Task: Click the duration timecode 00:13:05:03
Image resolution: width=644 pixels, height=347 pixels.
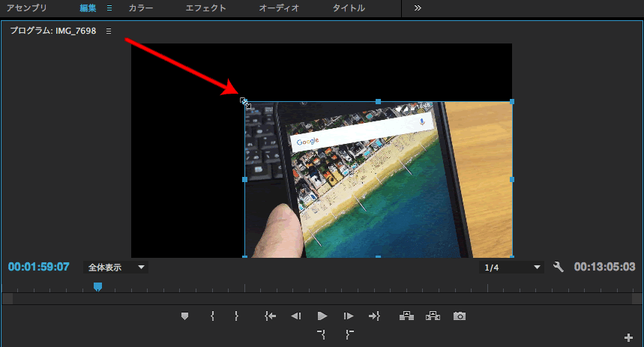Action: 604,267
